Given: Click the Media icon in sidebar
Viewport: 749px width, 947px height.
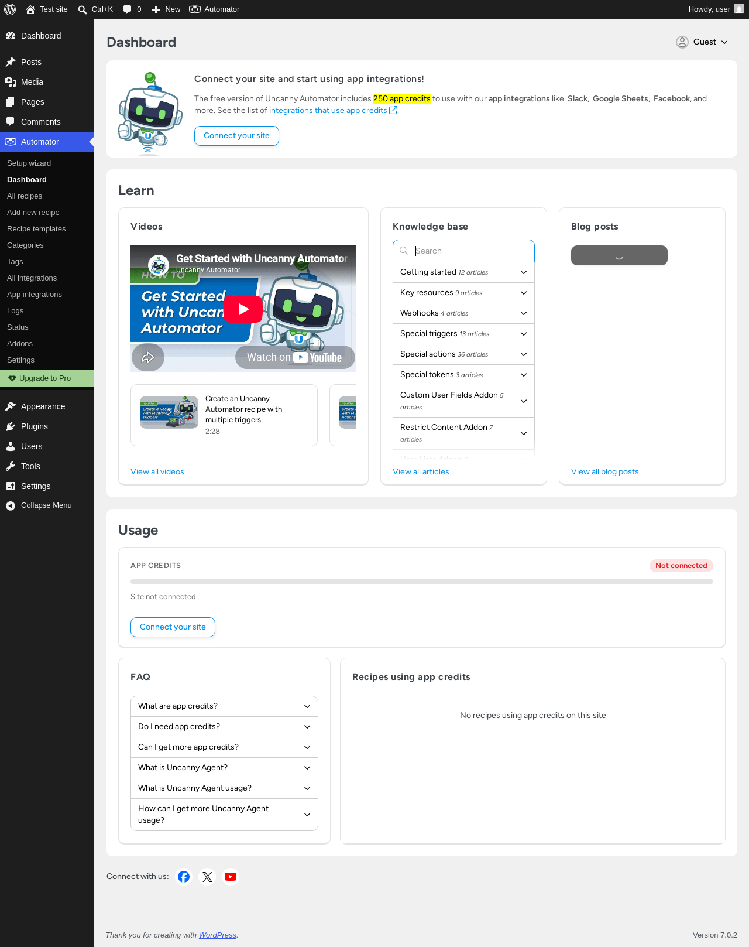Looking at the screenshot, I should coord(11,82).
